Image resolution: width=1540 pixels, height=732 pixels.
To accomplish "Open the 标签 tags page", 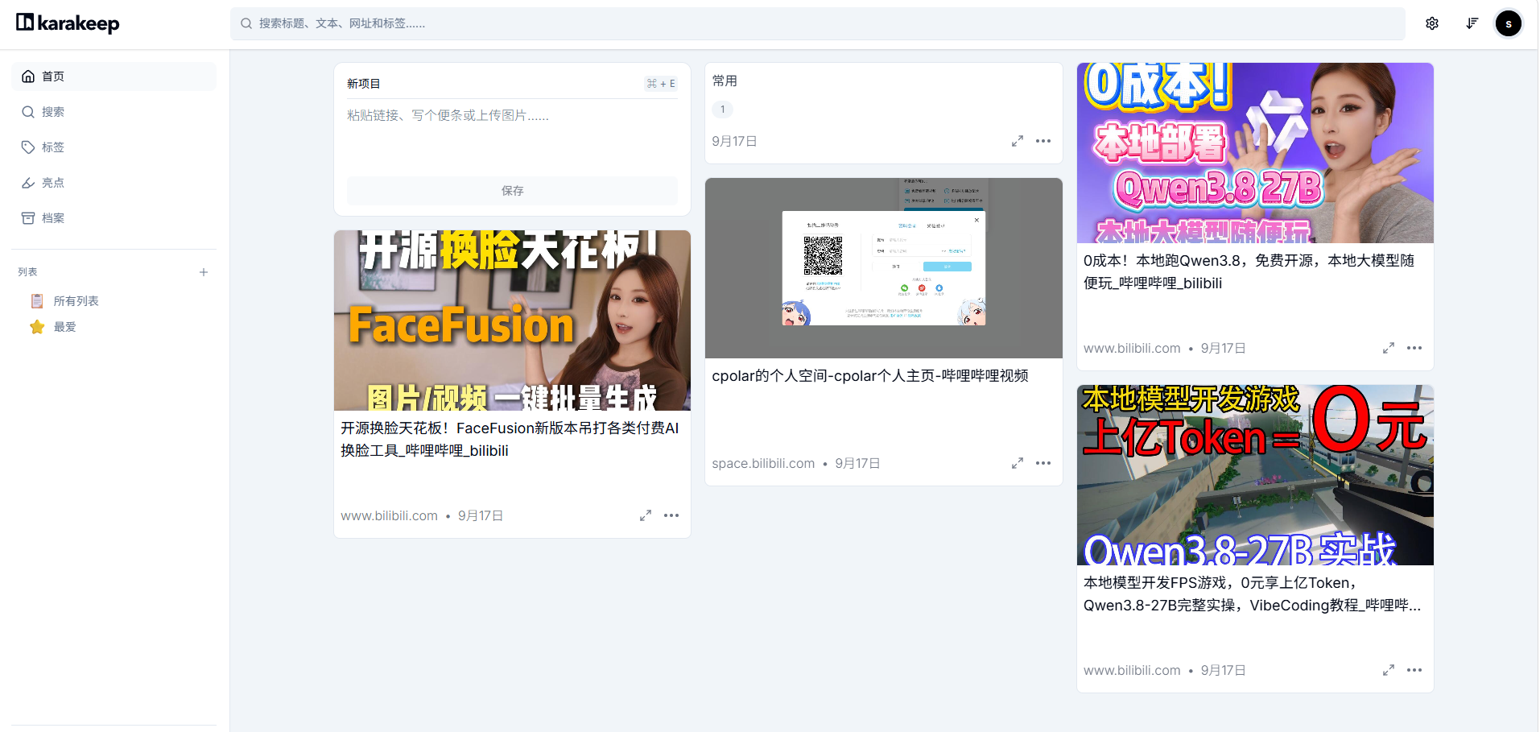I will (114, 147).
